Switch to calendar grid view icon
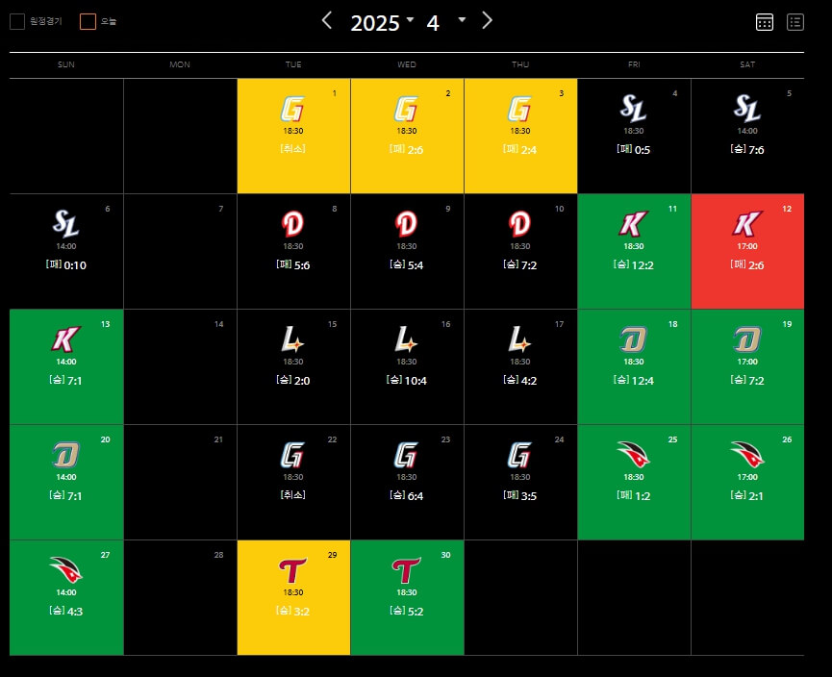Screen dimensions: 832x677 (764, 22)
